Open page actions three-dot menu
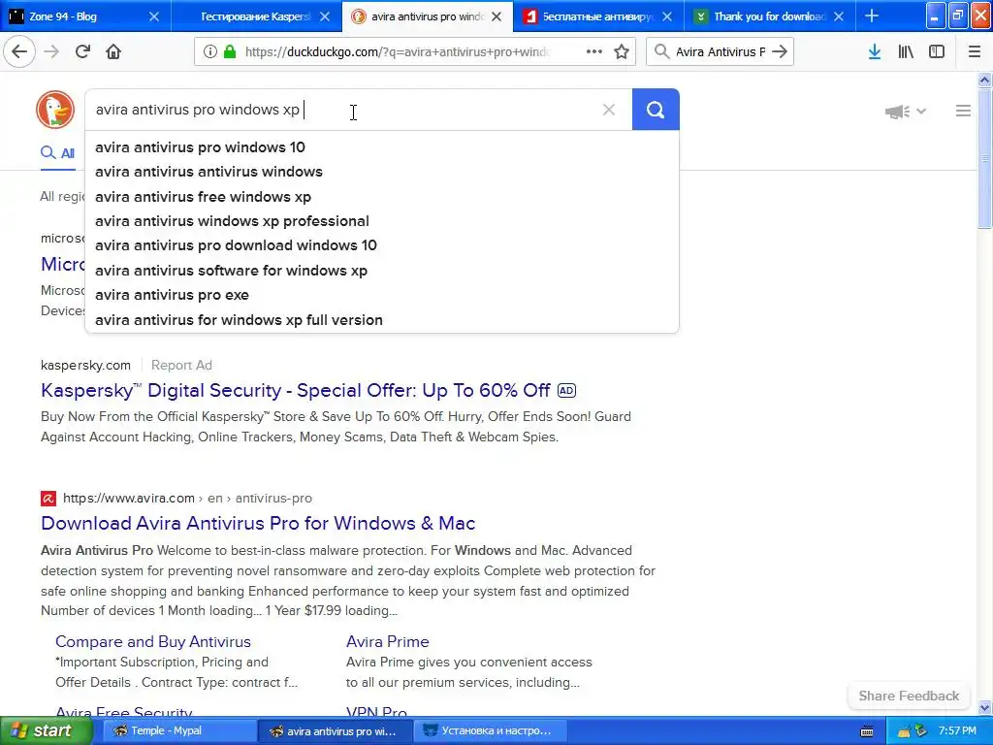The width and height of the screenshot is (993, 745). (594, 51)
